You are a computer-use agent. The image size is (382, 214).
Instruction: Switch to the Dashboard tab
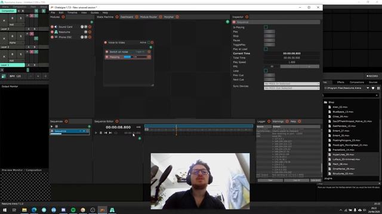[x=127, y=17]
